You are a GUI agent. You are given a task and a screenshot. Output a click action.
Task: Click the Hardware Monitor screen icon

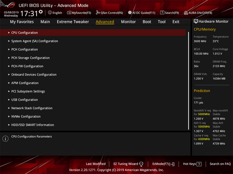[x=196, y=22]
